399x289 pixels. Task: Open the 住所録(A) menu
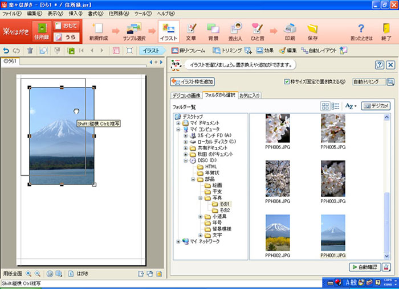133,13
